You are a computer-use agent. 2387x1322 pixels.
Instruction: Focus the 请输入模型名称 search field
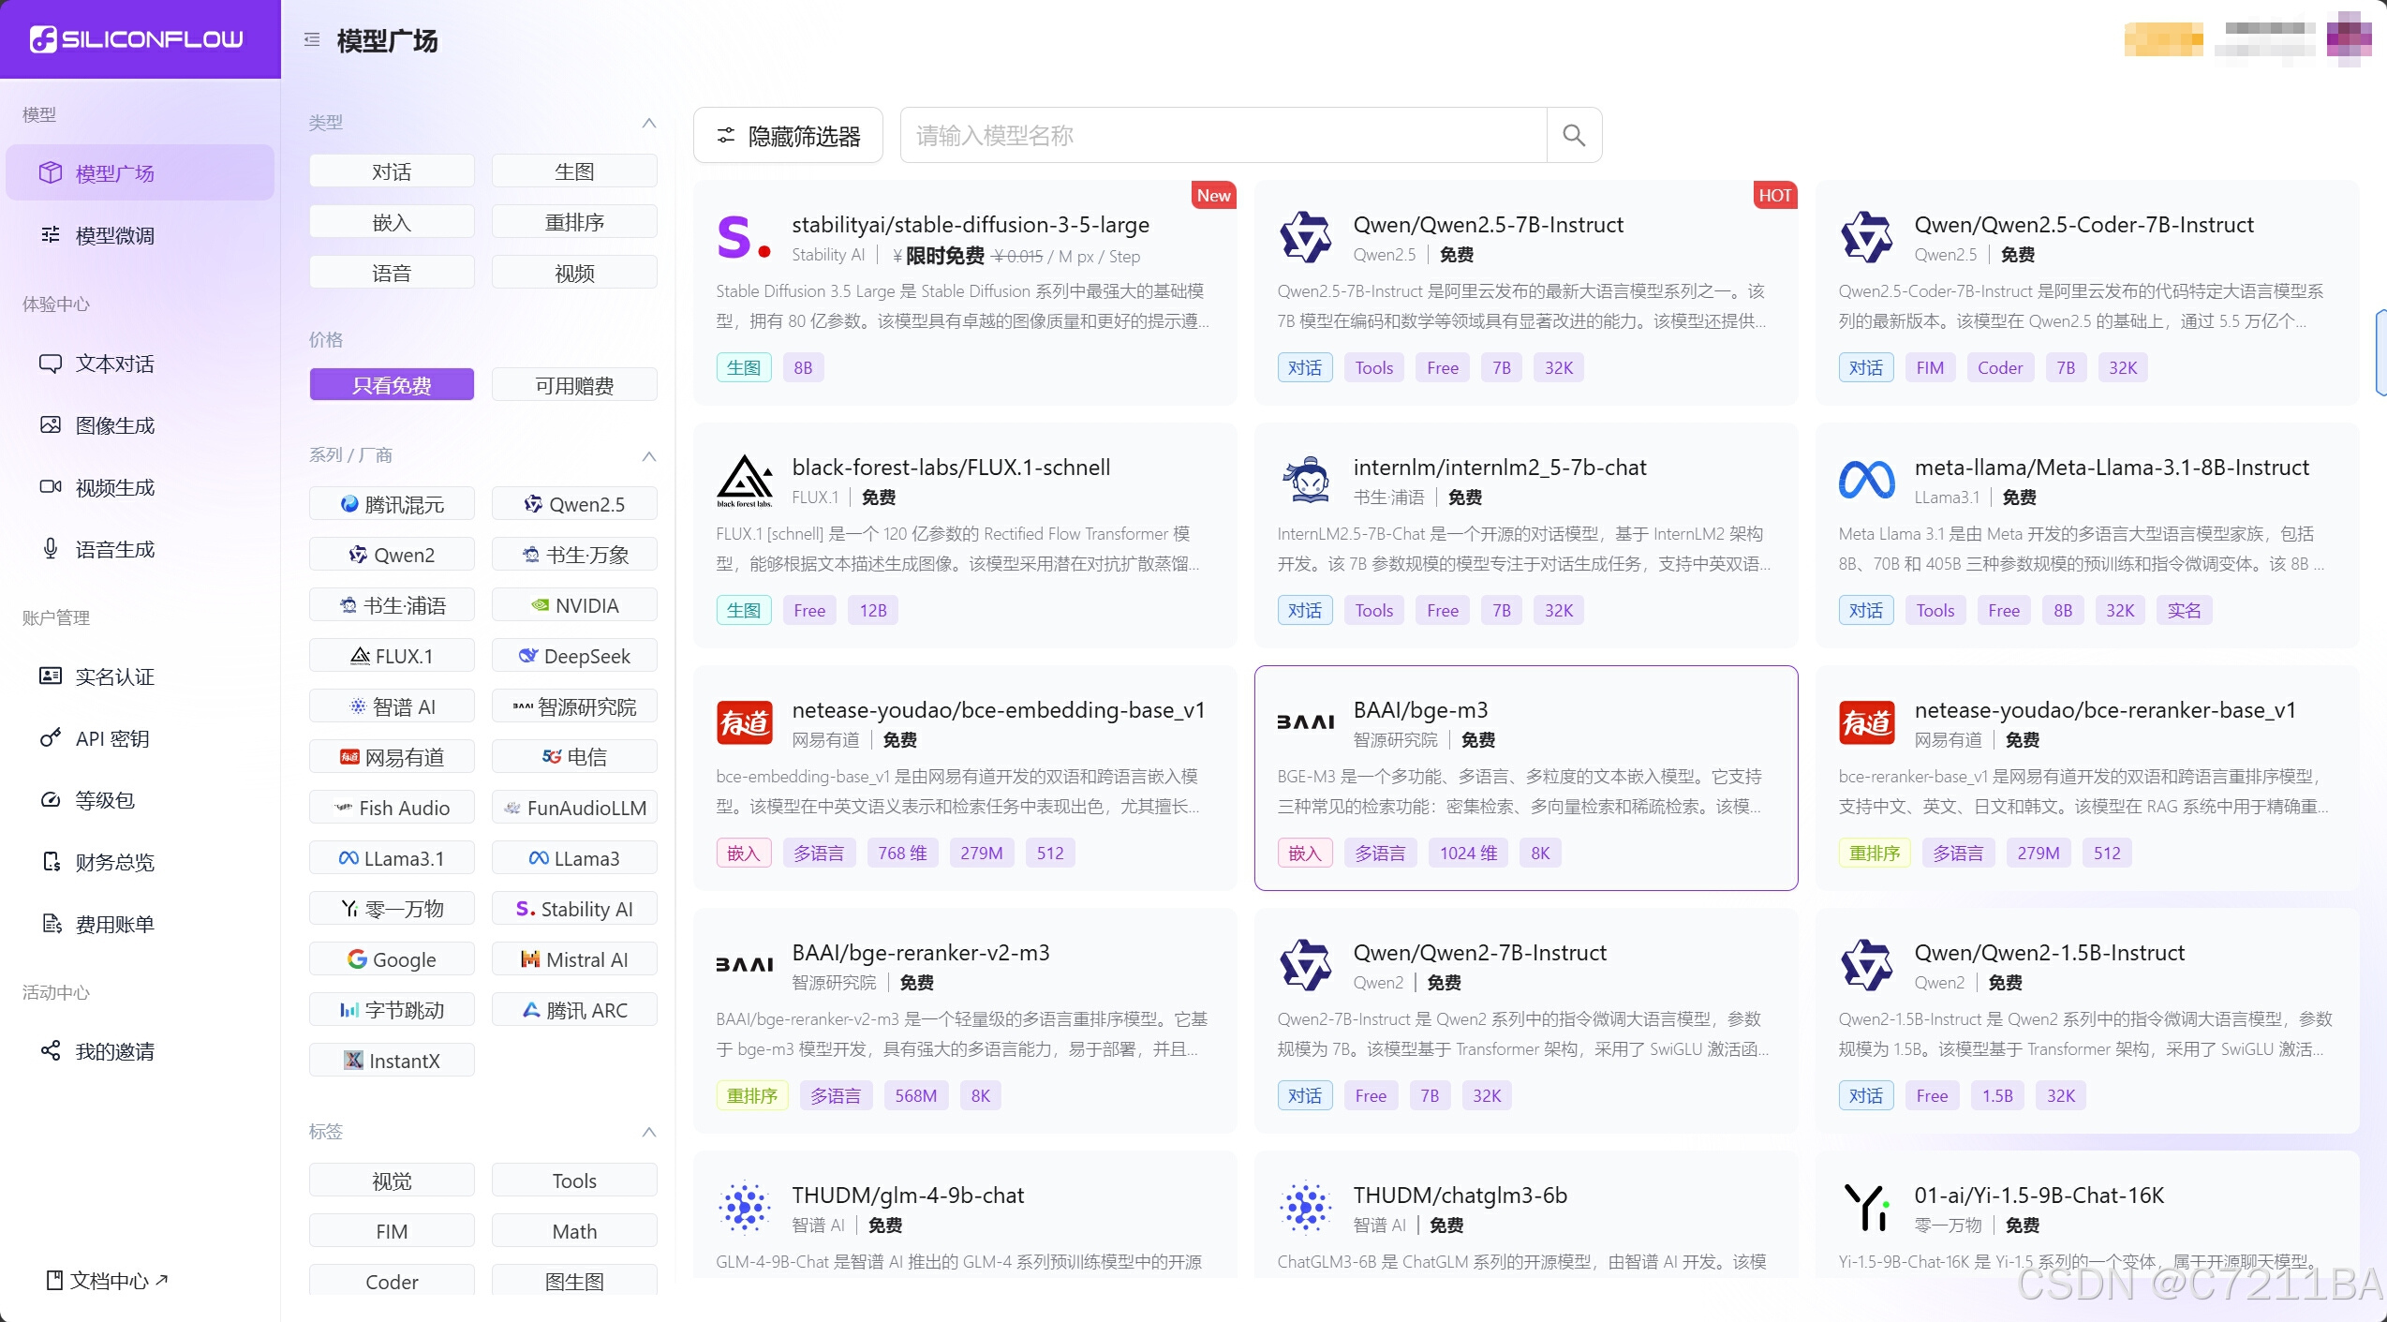(x=1223, y=136)
